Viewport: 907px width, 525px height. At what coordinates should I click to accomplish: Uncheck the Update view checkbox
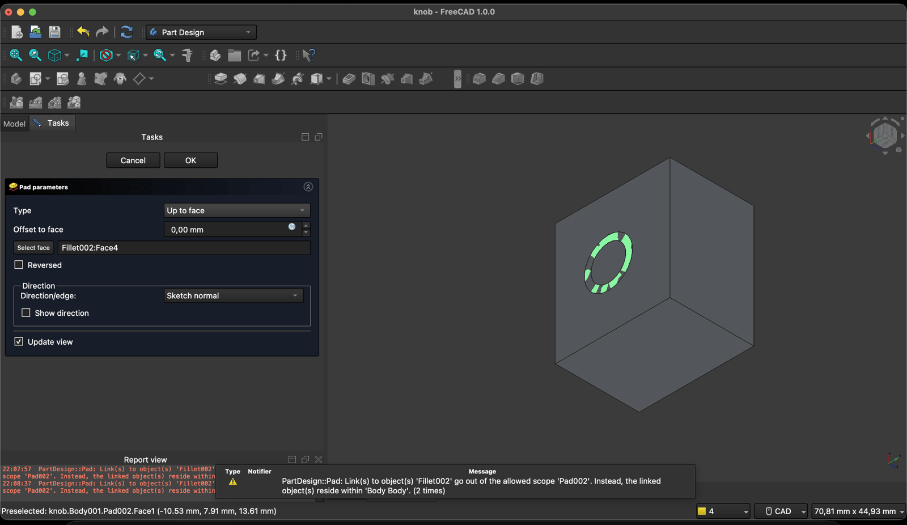[19, 342]
